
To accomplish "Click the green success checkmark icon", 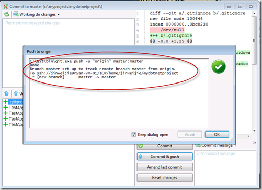I will (219, 66).
